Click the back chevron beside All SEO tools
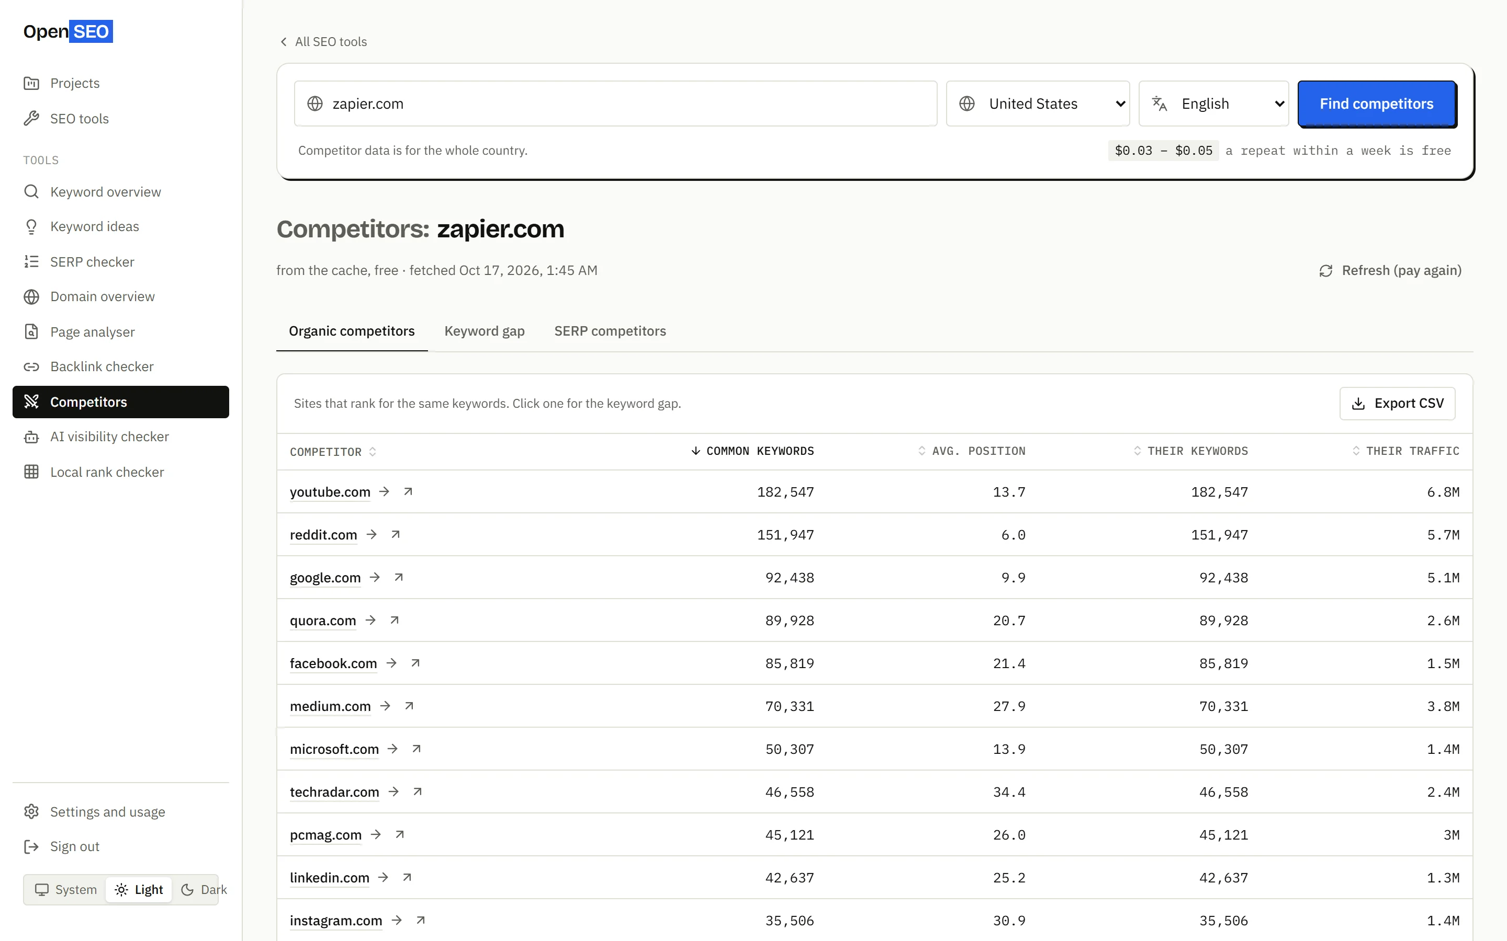1507x941 pixels. (x=283, y=42)
